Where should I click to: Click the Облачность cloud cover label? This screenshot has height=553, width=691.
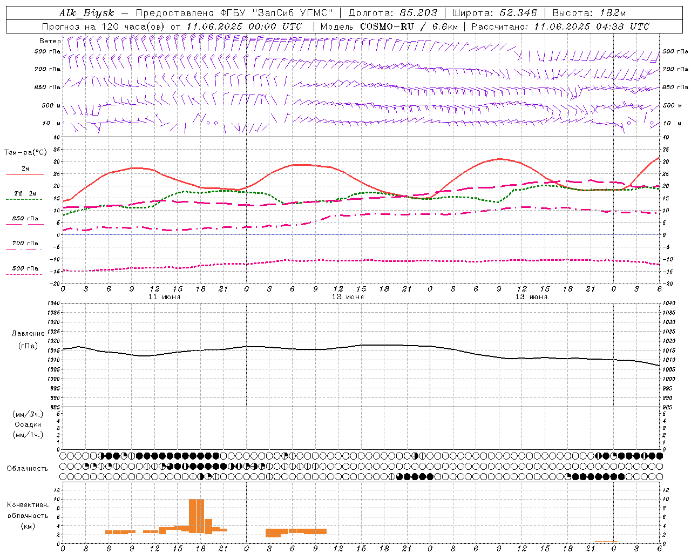[x=28, y=469]
